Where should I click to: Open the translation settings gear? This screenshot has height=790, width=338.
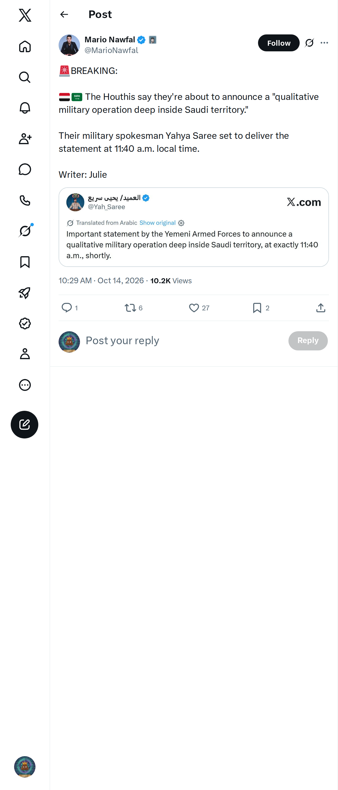181,223
